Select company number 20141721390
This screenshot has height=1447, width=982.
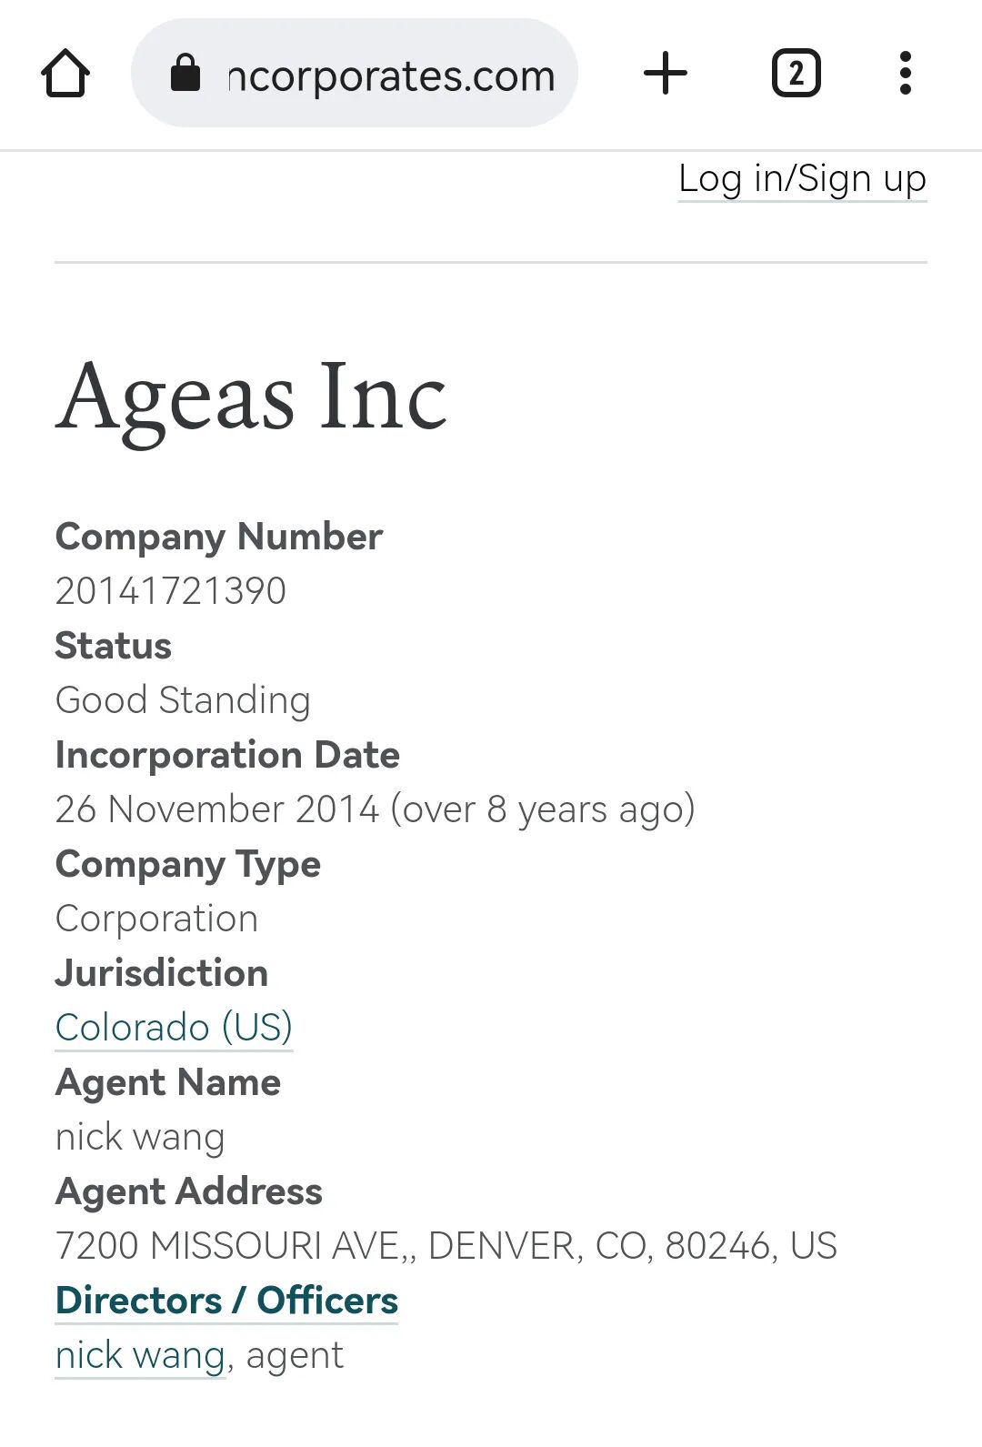(171, 591)
